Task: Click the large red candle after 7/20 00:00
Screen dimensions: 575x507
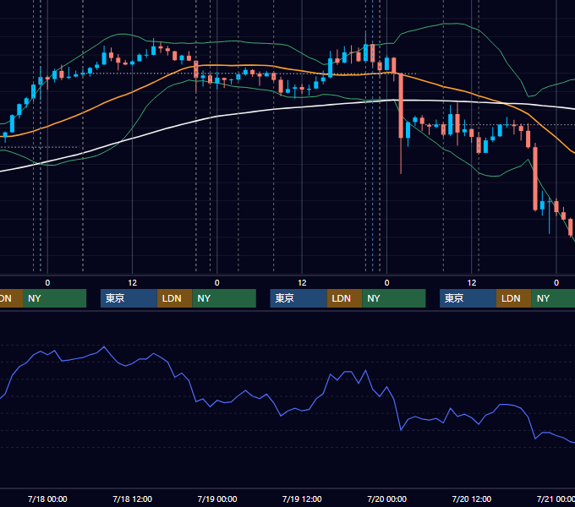Action: [401, 106]
